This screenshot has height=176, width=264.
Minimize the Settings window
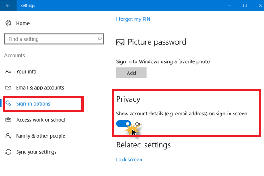click(230, 5)
